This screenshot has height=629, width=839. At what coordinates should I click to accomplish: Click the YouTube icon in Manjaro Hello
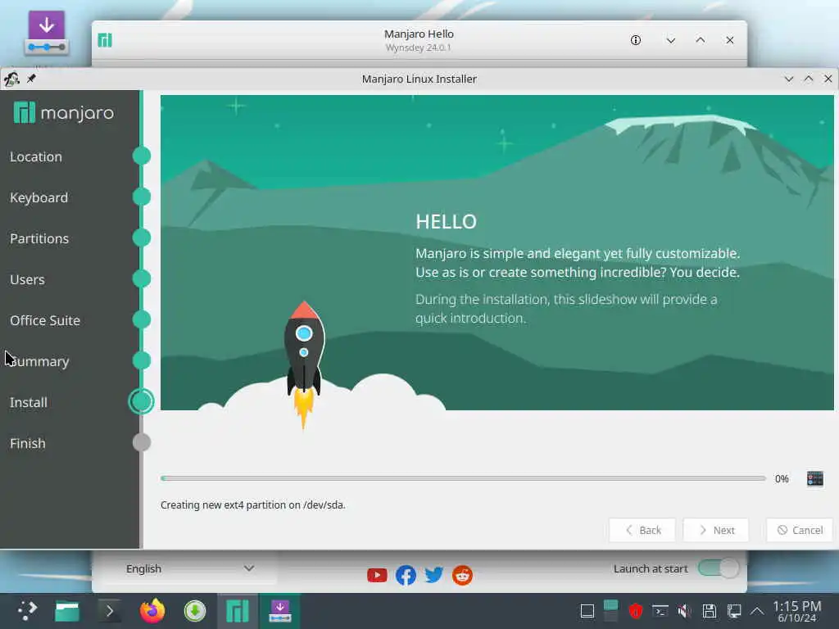377,576
